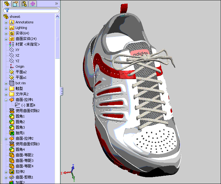The height and width of the screenshot is (184, 221).
Task: Expand the 鞋型 folder
Action: pos(6,89)
